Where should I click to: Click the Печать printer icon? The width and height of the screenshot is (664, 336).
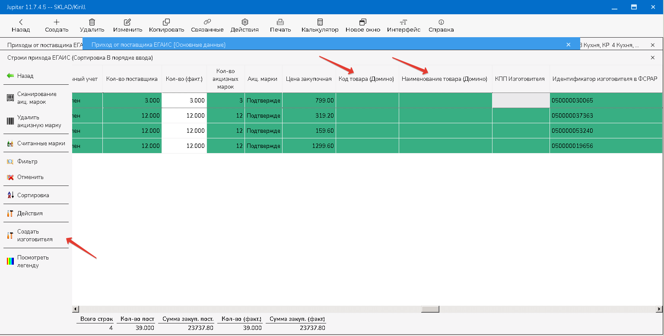[x=280, y=22]
